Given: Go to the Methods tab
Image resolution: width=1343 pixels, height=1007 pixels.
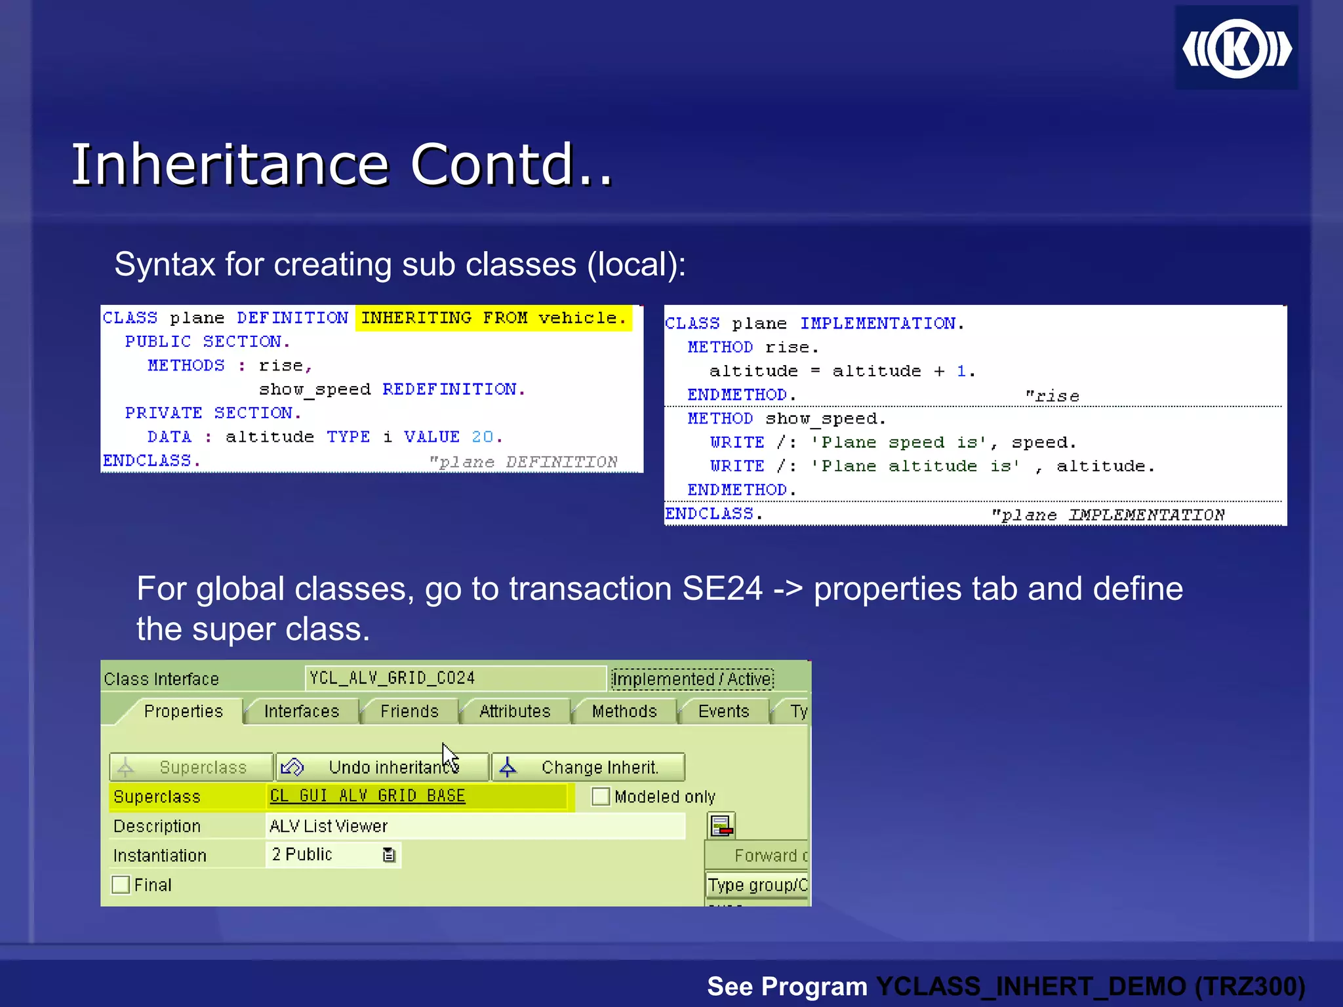Looking at the screenshot, I should 624,711.
